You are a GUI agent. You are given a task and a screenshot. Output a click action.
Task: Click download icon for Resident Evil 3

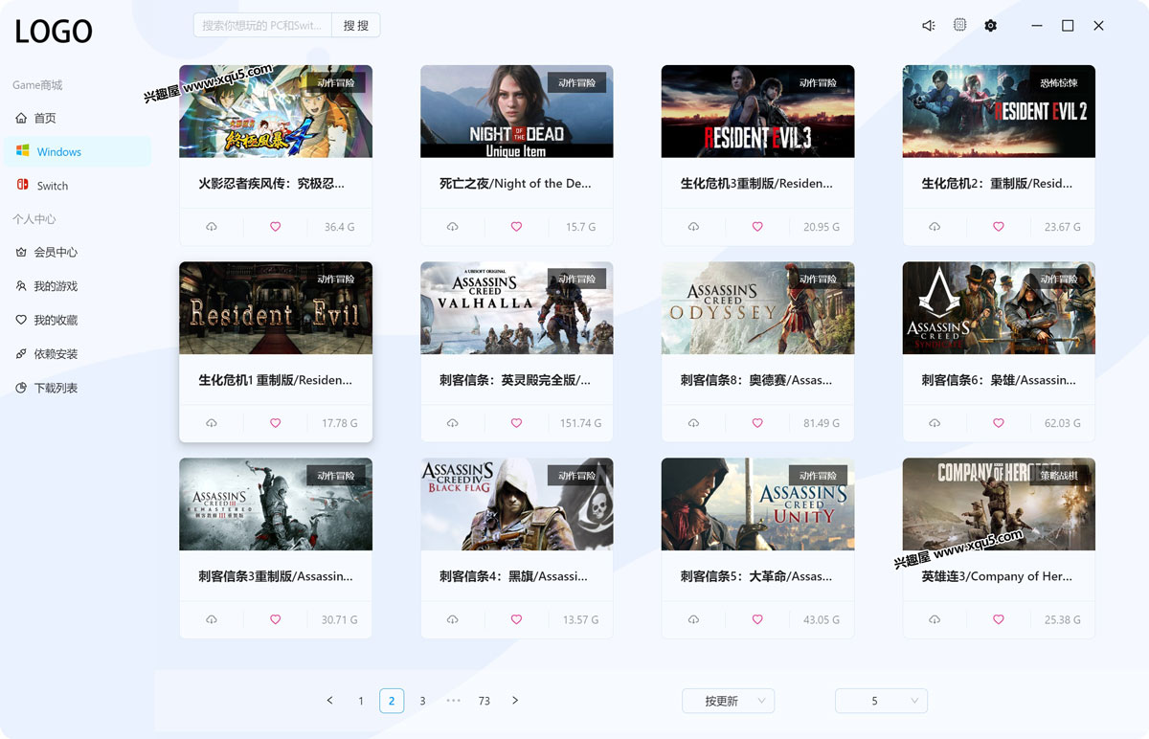coord(693,227)
